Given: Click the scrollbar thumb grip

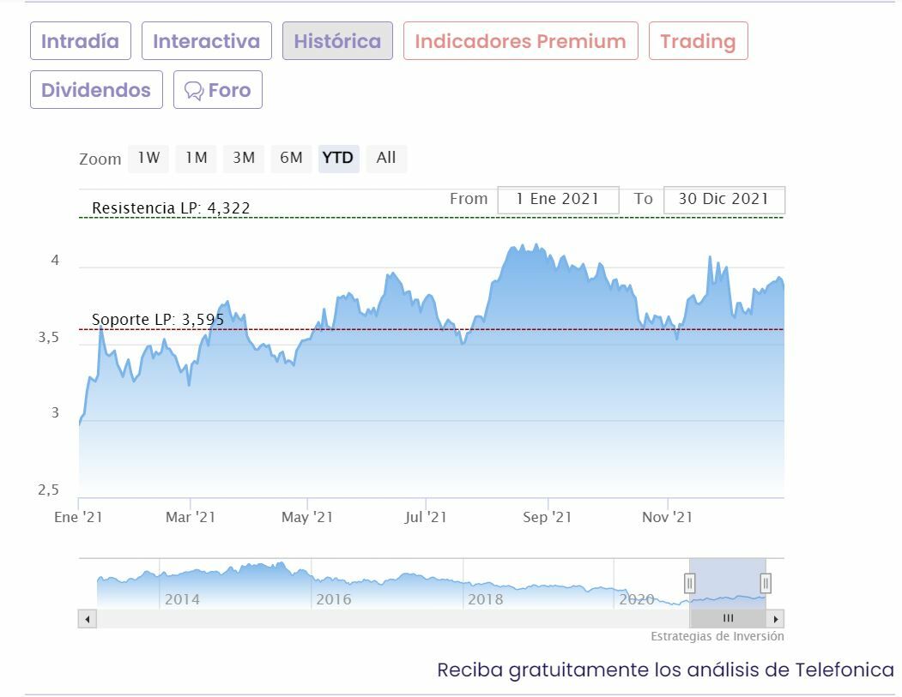Looking at the screenshot, I should pos(728,618).
